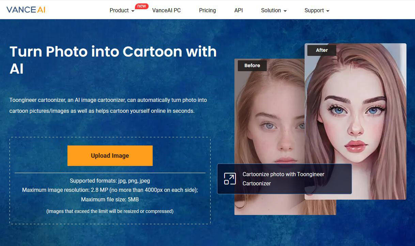The height and width of the screenshot is (246, 415).
Task: Navigate to the API page
Action: pyautogui.click(x=239, y=11)
